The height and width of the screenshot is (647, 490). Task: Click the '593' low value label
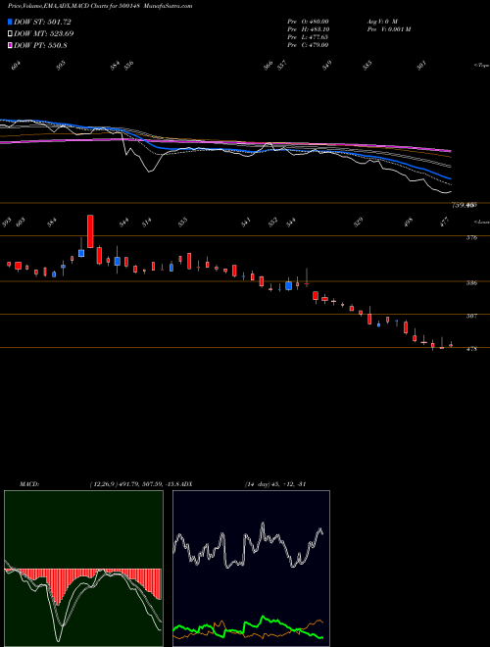coord(6,223)
